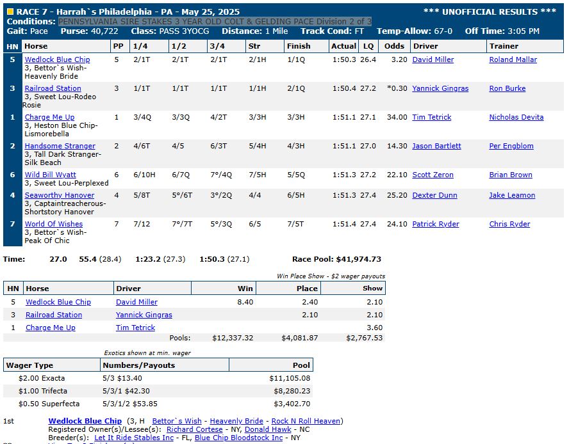This screenshot has height=444, width=569.
Task: Click driver Jason Bartlett link
Action: [x=436, y=146]
